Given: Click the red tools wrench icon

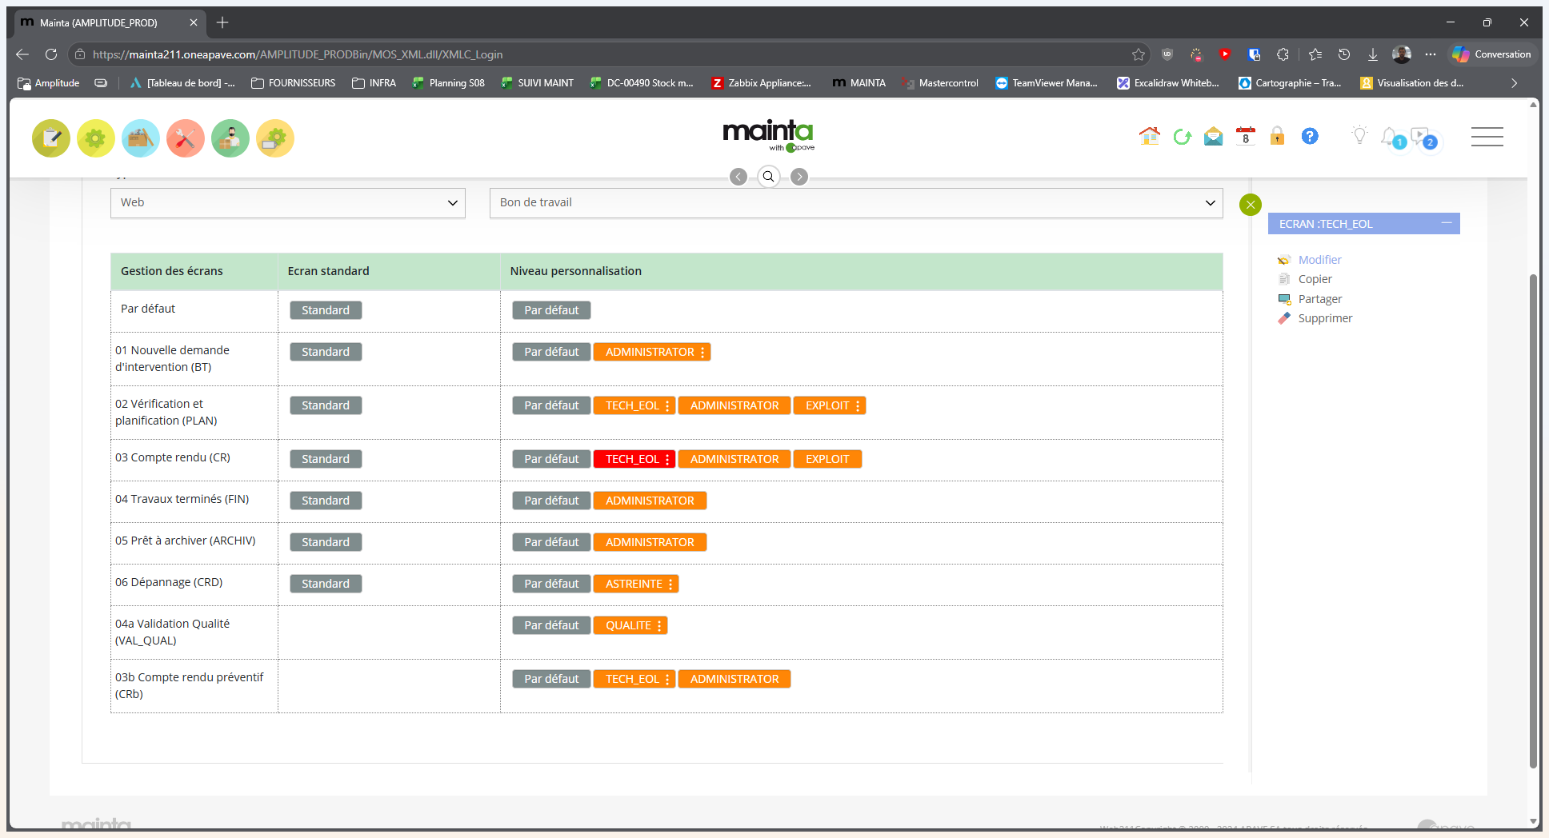Looking at the screenshot, I should pos(185,138).
